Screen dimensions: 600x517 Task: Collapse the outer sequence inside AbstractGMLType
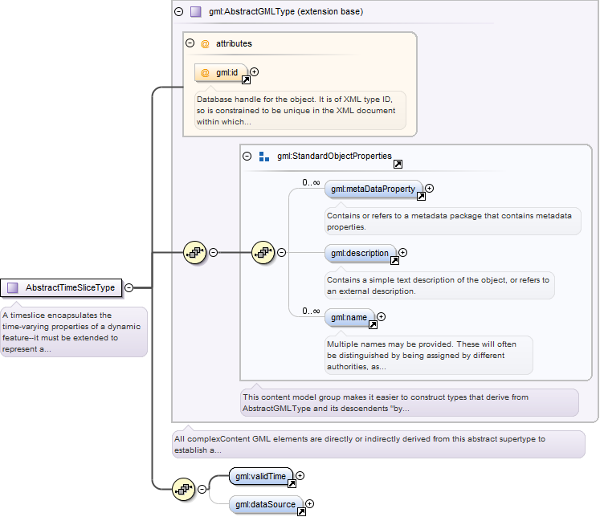(214, 252)
